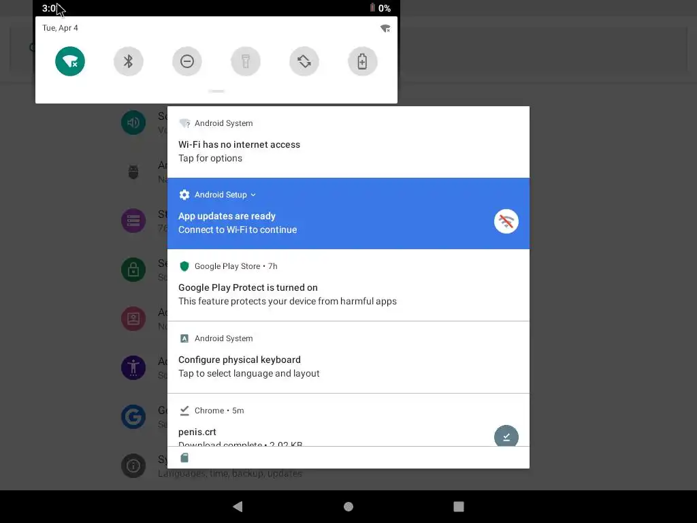Click Connect to Wi-Fi to continue text
The height and width of the screenshot is (523, 697).
238,229
